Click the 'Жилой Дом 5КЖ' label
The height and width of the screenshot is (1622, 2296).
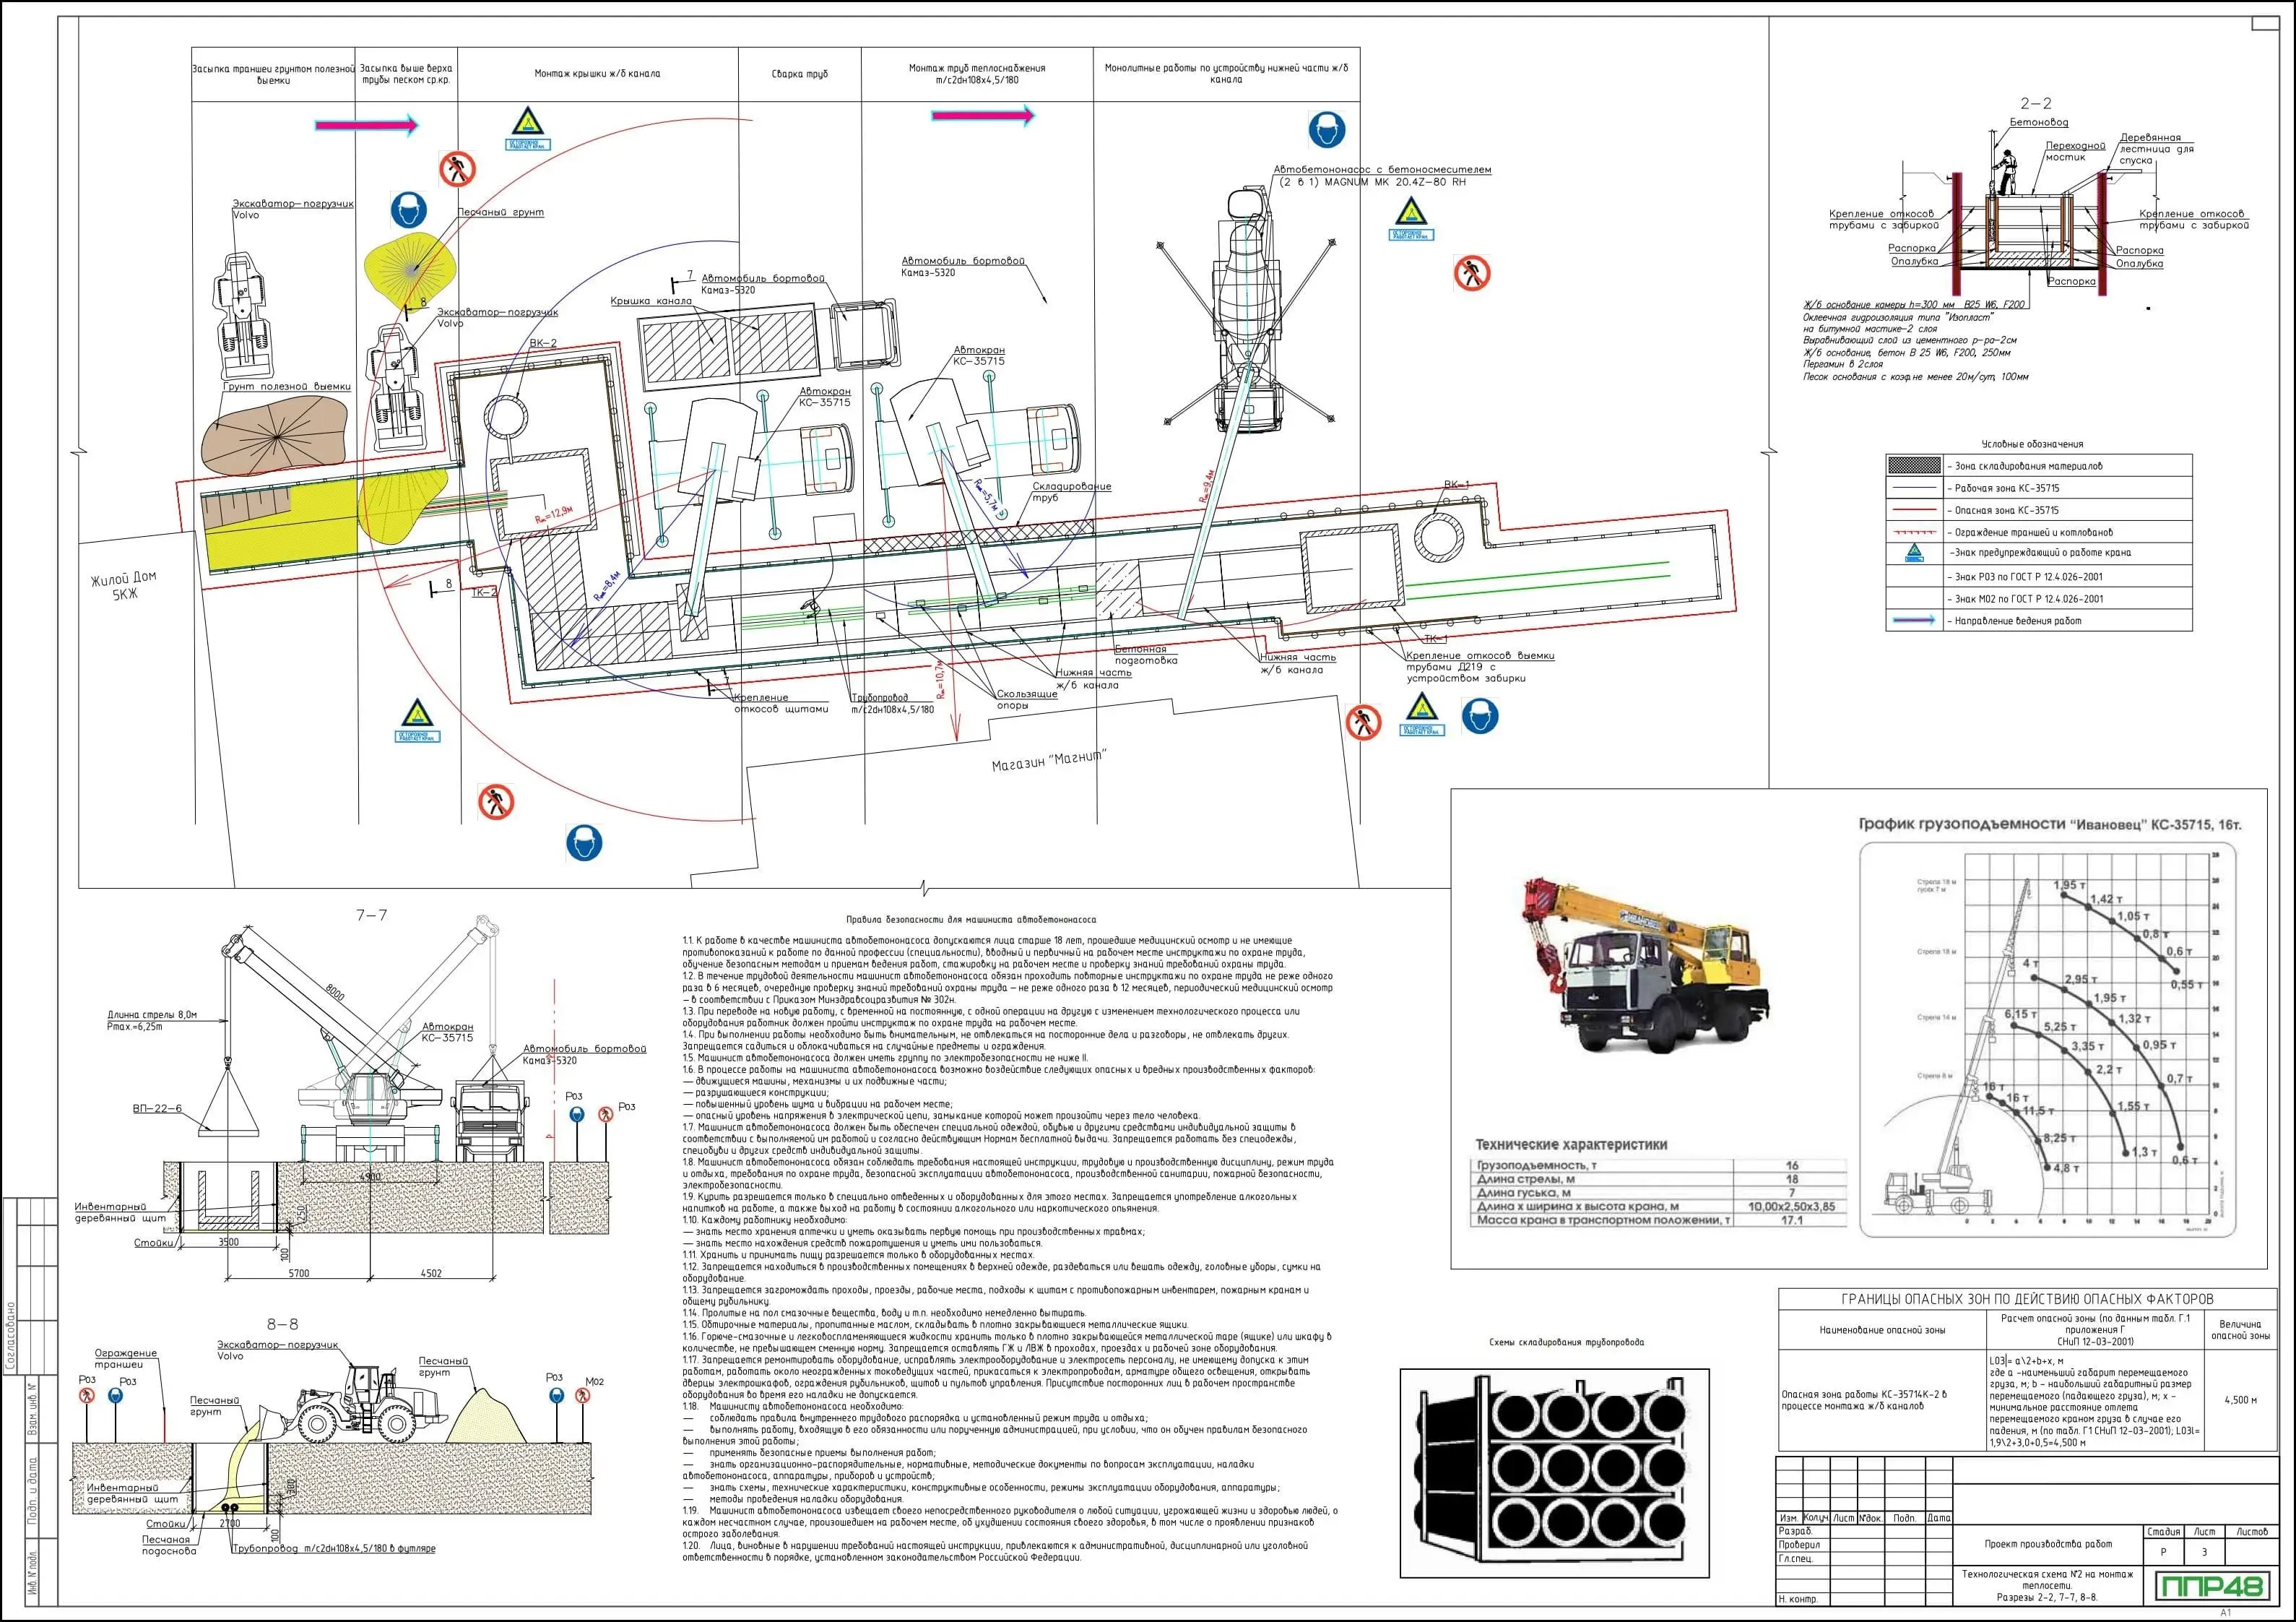click(x=124, y=585)
